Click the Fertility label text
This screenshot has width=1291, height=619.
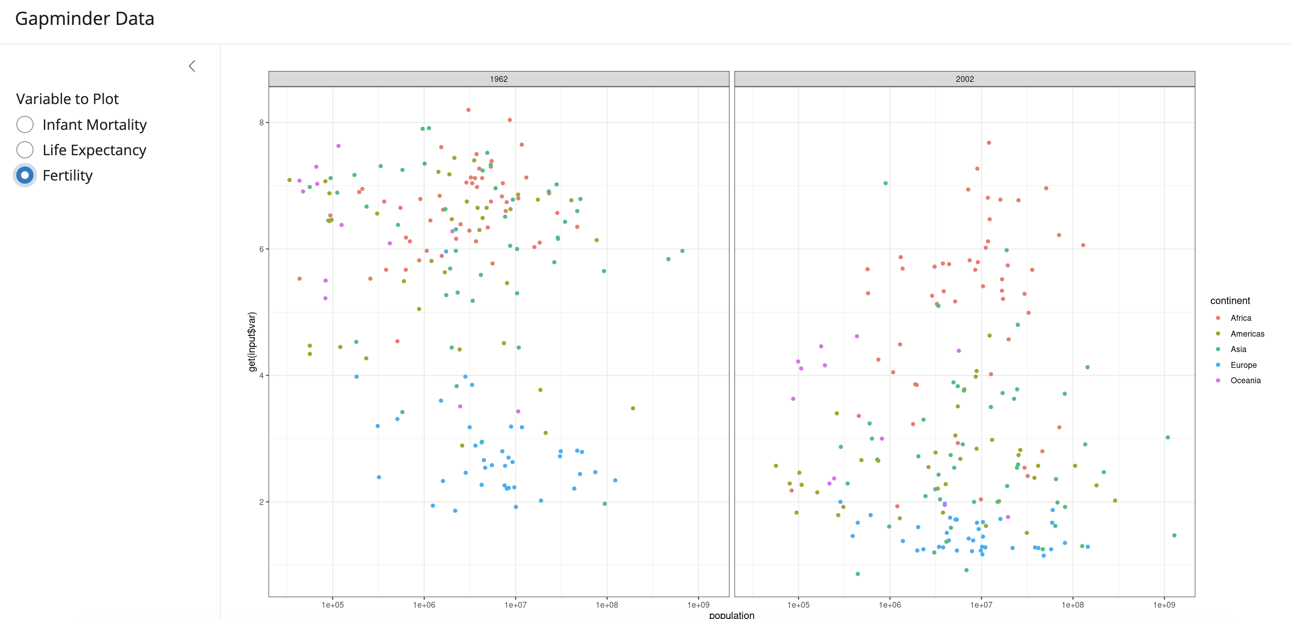[67, 175]
